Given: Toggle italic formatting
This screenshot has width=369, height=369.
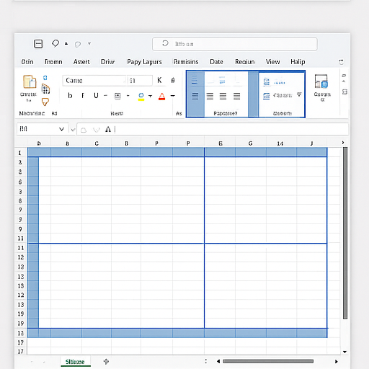Looking at the screenshot, I should pyautogui.click(x=83, y=96).
